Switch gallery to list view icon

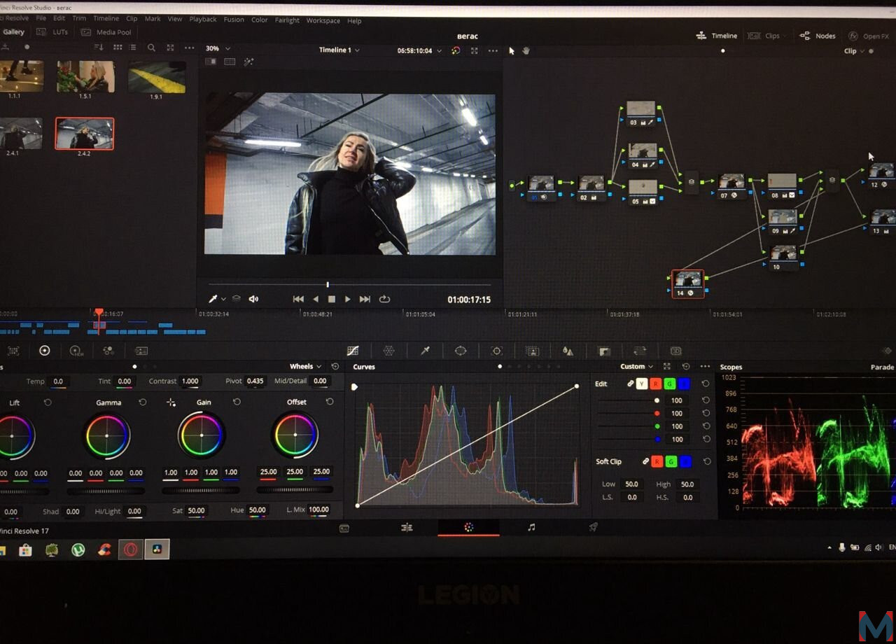tap(133, 48)
